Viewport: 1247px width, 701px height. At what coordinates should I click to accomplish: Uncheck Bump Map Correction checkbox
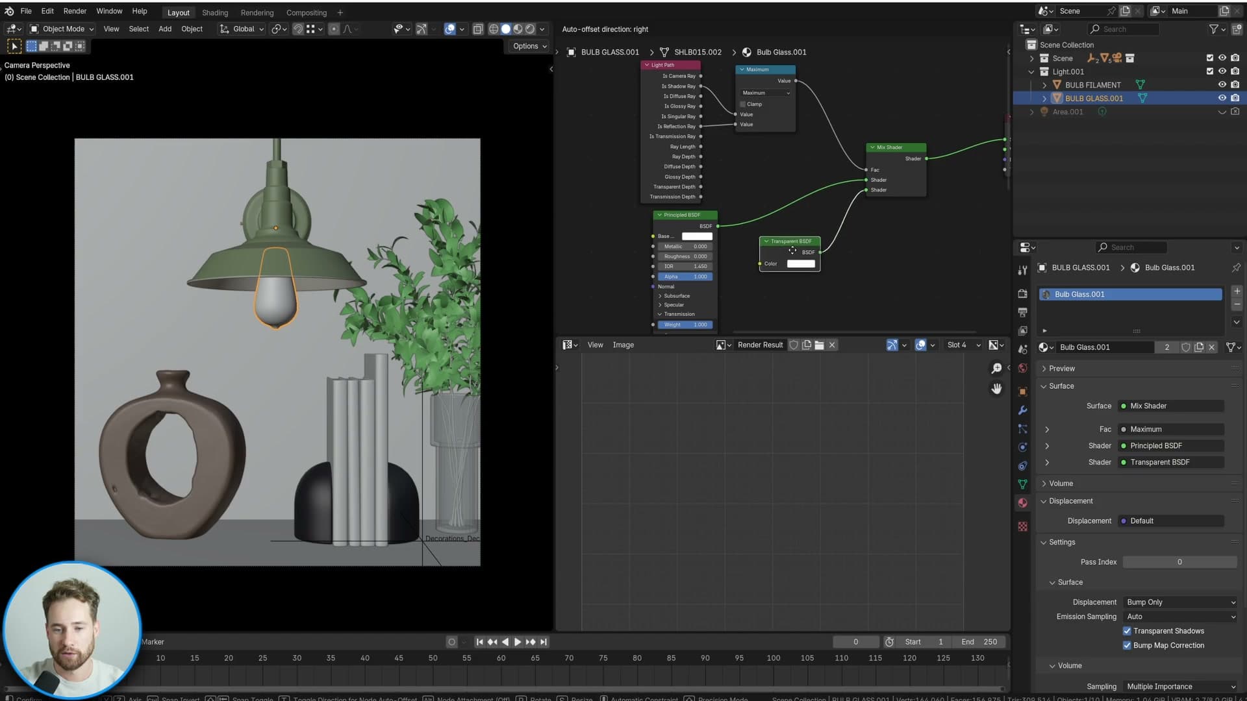[1127, 645]
